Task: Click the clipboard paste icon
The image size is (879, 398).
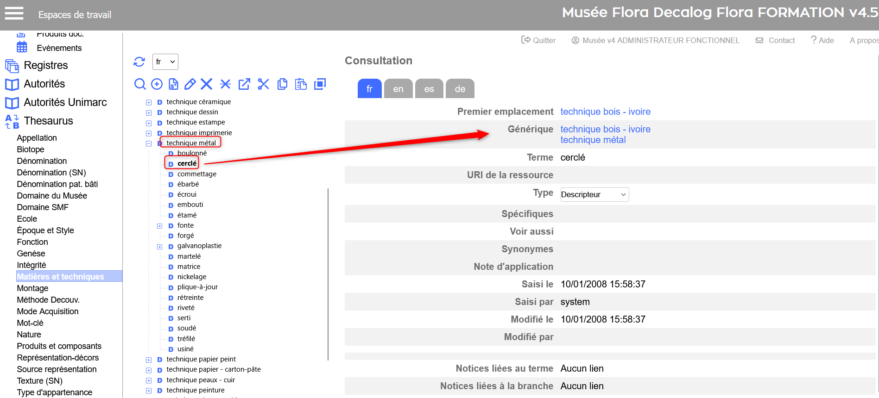Action: point(301,84)
